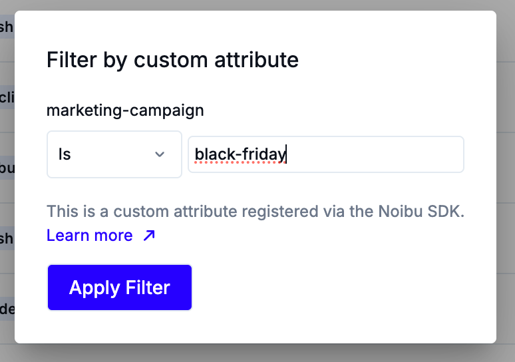This screenshot has width=515, height=362.
Task: Click the misspelled black-friday text in the input
Action: coord(240,154)
